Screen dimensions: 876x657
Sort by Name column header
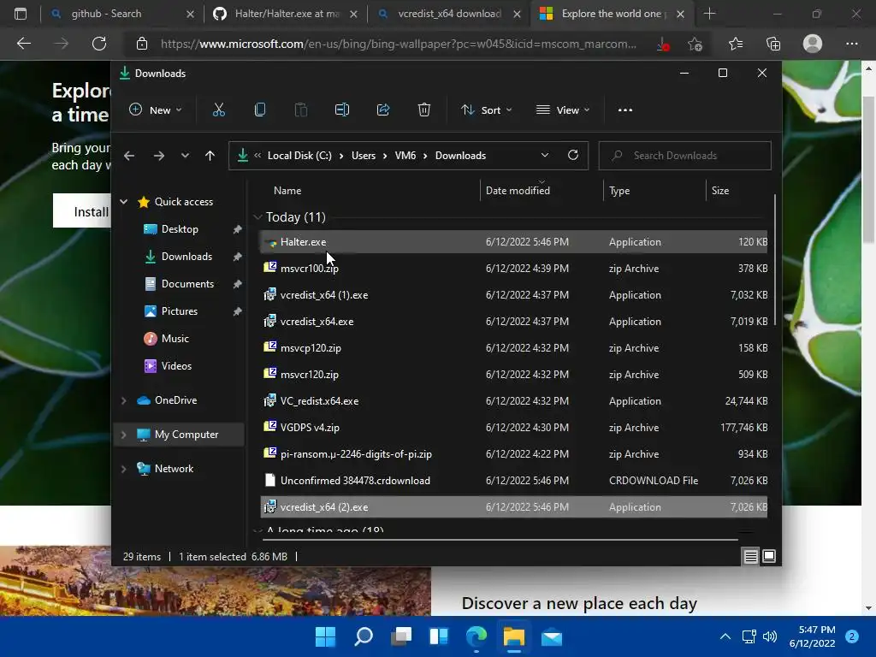pyautogui.click(x=287, y=191)
